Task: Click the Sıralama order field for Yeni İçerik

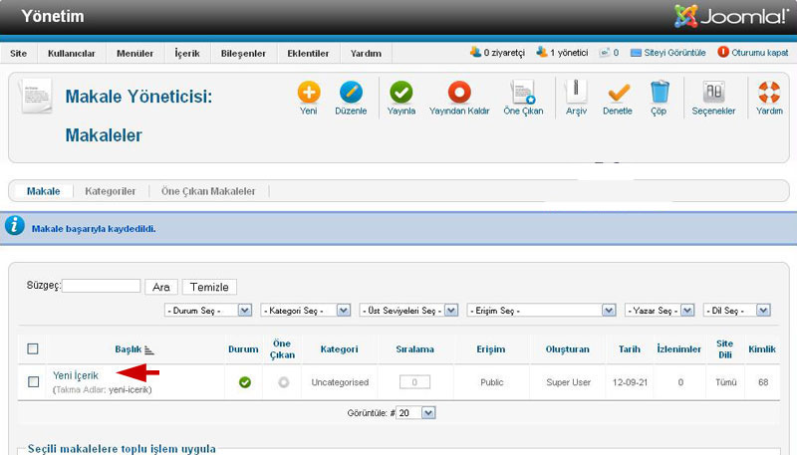Action: (414, 382)
